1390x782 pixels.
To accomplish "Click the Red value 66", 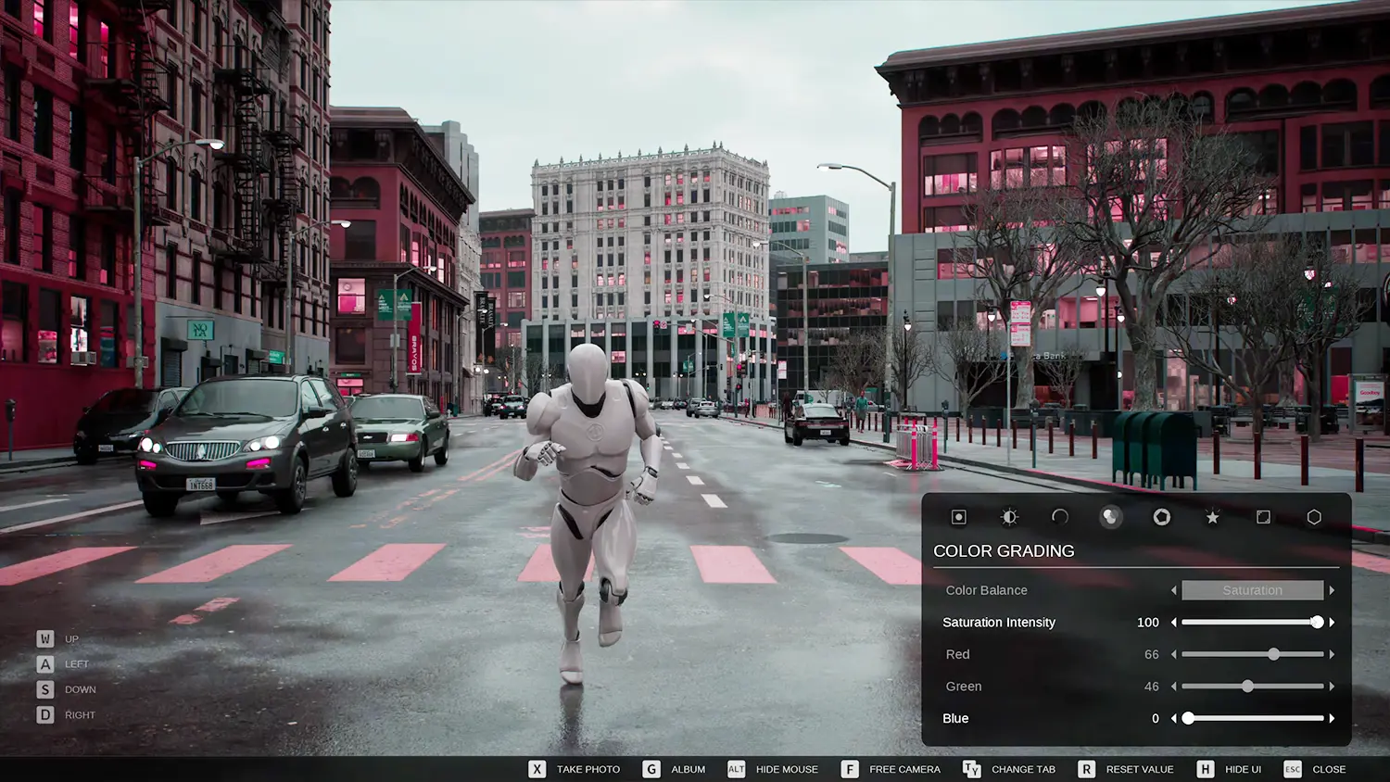I will click(x=1152, y=654).
